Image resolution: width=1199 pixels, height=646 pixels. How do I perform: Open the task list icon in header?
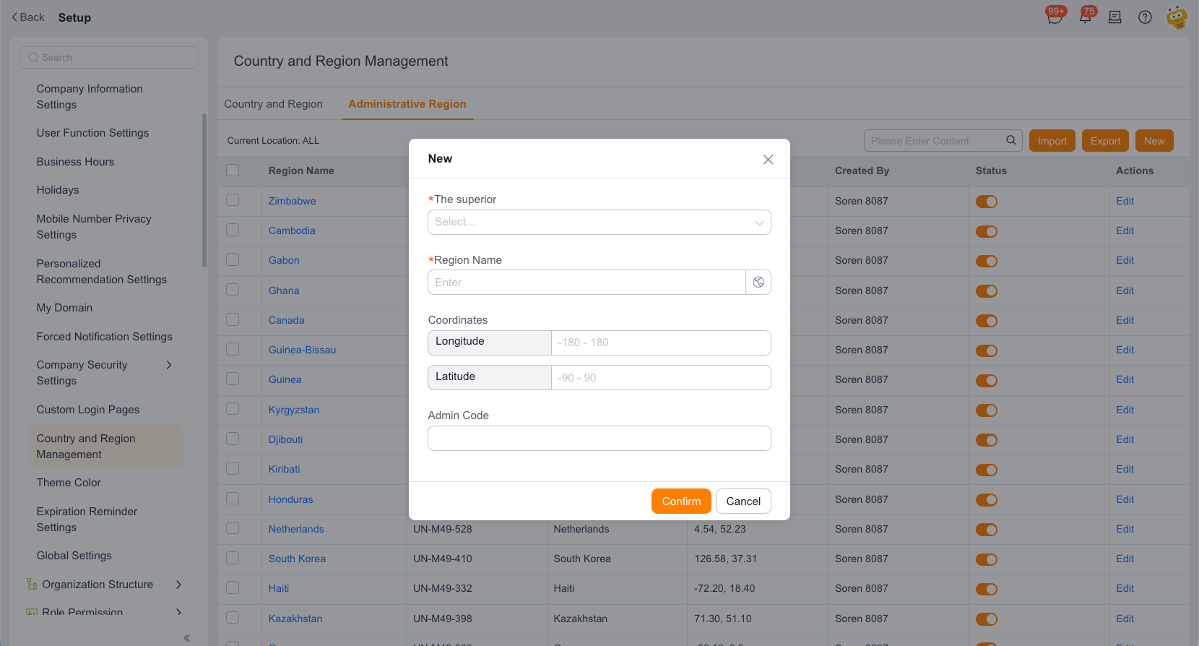(x=1115, y=17)
